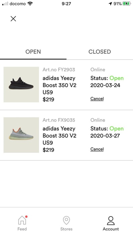Tap the Art.no FX9035 label
The height and width of the screenshot is (237, 133).
point(59,120)
